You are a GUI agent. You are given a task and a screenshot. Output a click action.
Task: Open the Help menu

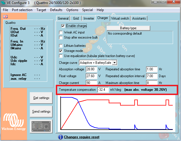[100, 10]
